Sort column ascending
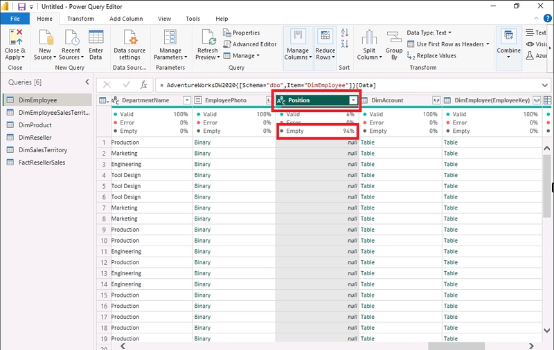The image size is (554, 350). pyautogui.click(x=344, y=33)
